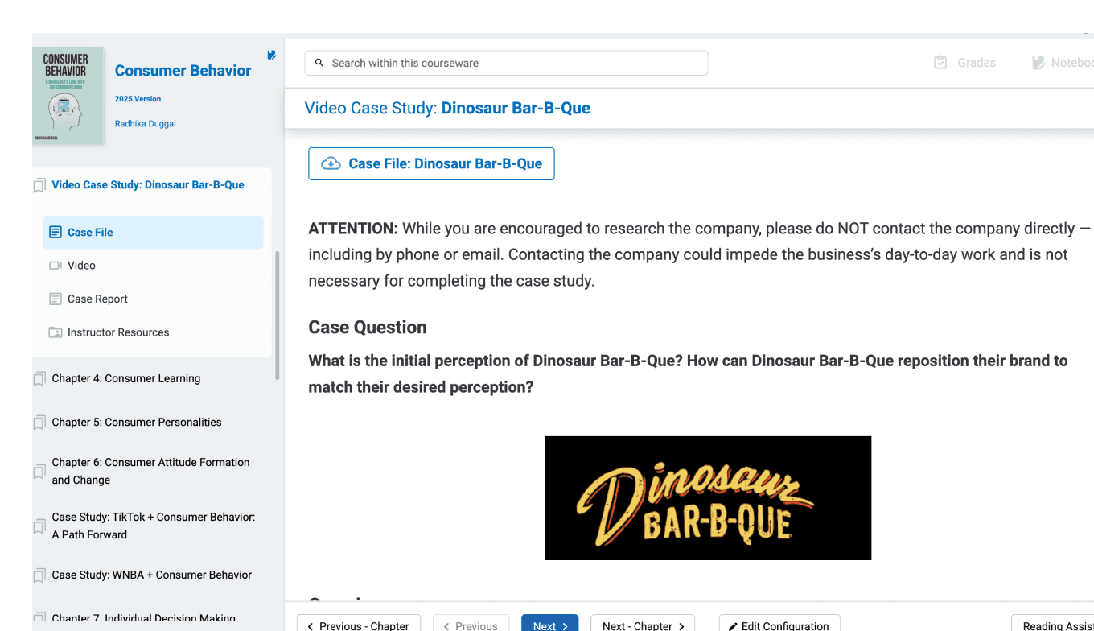The image size is (1094, 631).
Task: Click Edit Configuration button
Action: tap(779, 625)
